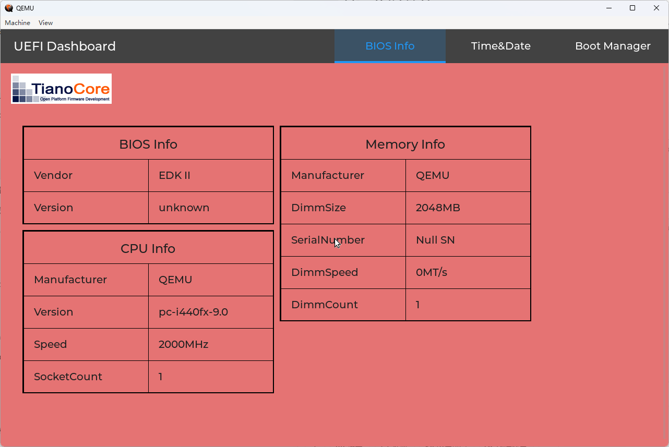Image resolution: width=669 pixels, height=447 pixels.
Task: Click the DimmSize label
Action: tap(318, 208)
